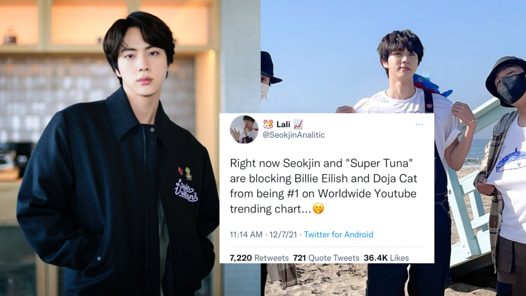Image resolution: width=526 pixels, height=296 pixels.
Task: Click the Louis Vuitton logo on jacket
Action: coord(186,190)
